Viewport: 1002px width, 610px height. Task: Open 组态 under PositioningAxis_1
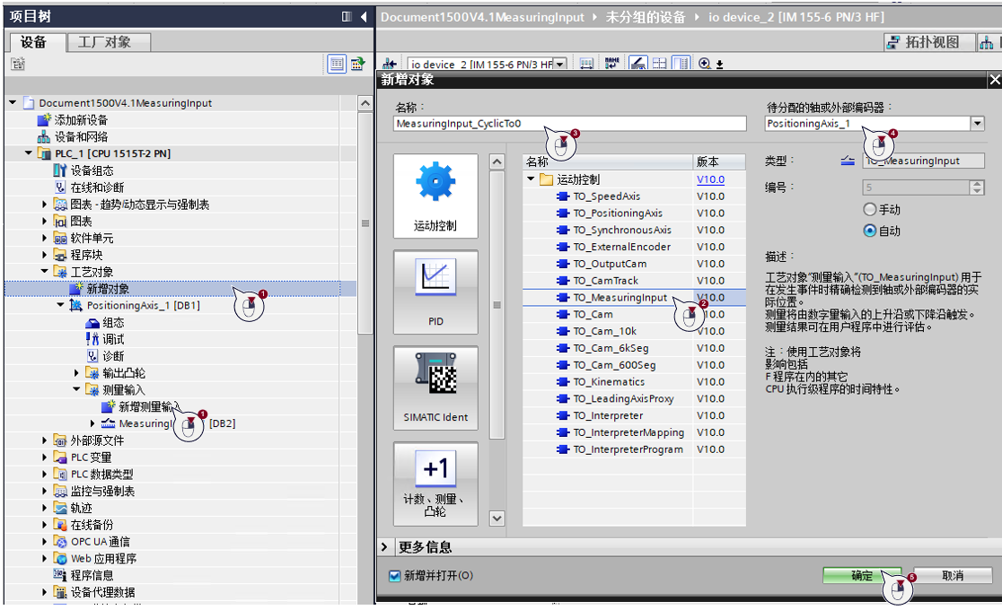112,323
